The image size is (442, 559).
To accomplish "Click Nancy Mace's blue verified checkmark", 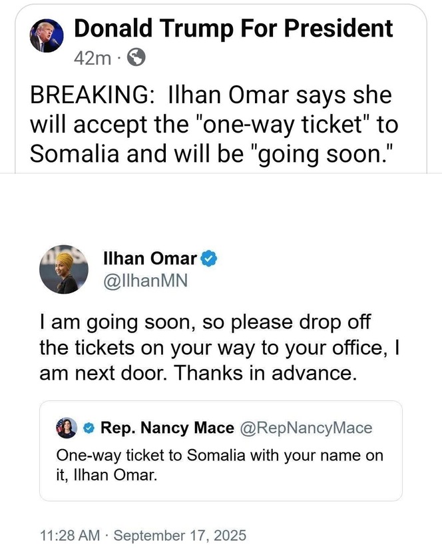I will pyautogui.click(x=89, y=428).
